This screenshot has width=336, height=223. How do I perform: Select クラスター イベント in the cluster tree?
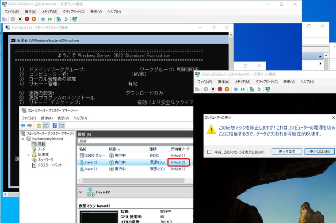[50, 165]
